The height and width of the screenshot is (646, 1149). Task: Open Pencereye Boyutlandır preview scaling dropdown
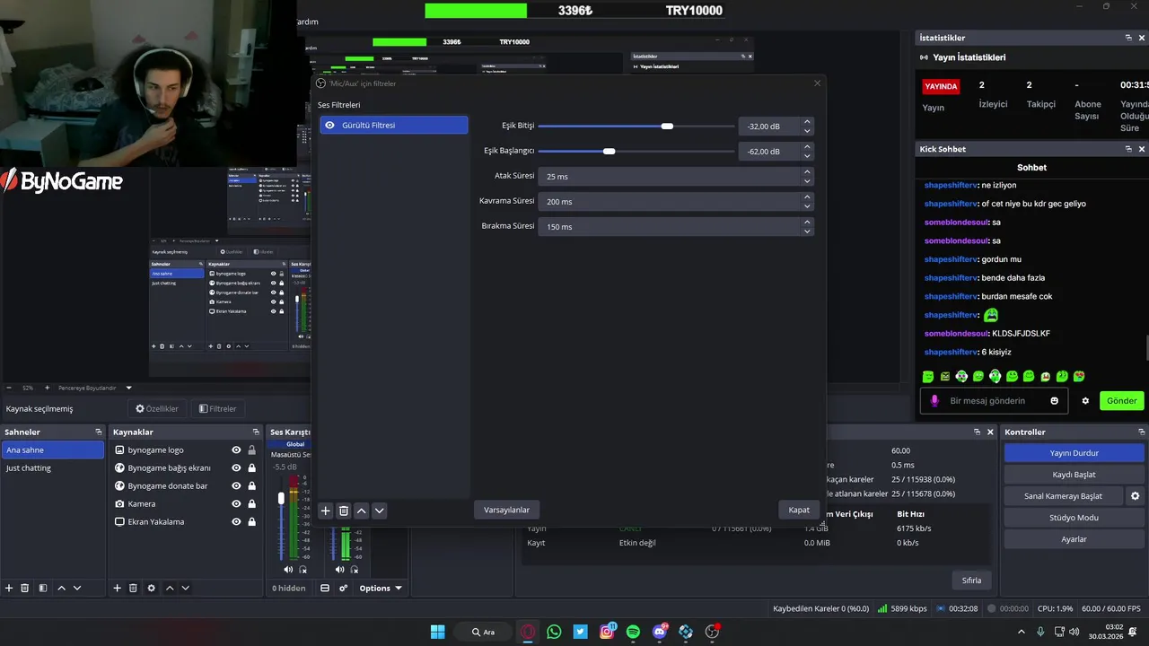tap(94, 388)
